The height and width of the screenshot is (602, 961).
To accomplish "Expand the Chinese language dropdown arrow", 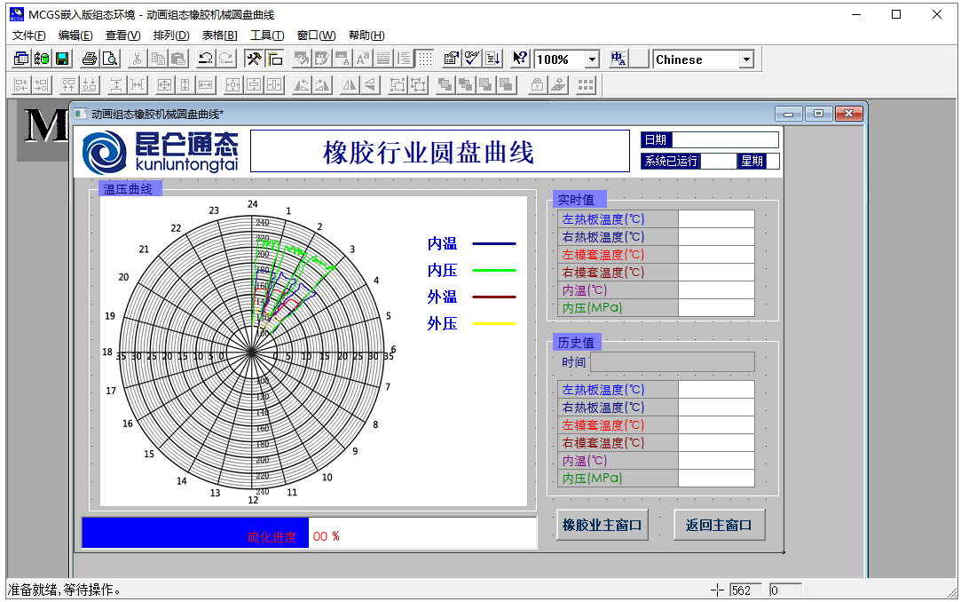I will pos(746,59).
